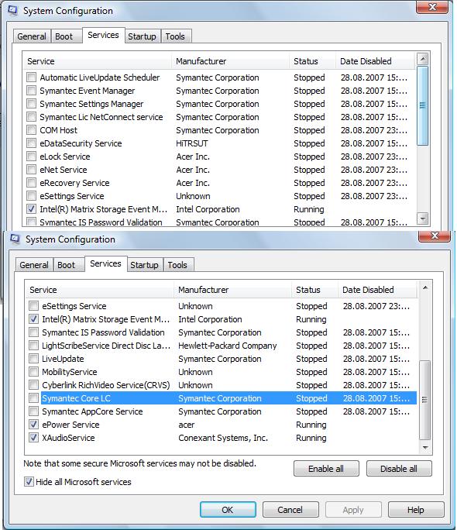Viewport: 457px width, 530px height.
Task: Click Enable all button
Action: pos(326,469)
